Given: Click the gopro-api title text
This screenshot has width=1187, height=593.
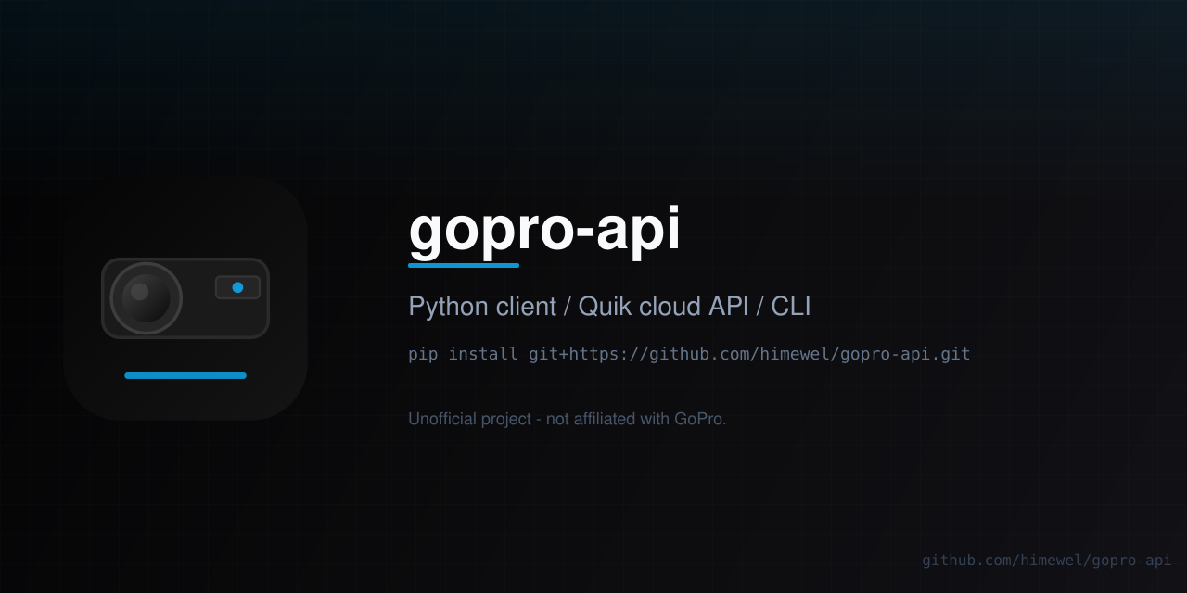Looking at the screenshot, I should pyautogui.click(x=544, y=230).
